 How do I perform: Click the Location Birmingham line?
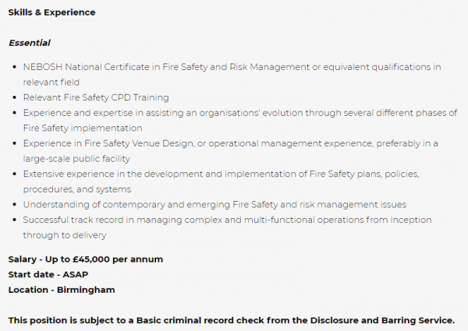62,290
